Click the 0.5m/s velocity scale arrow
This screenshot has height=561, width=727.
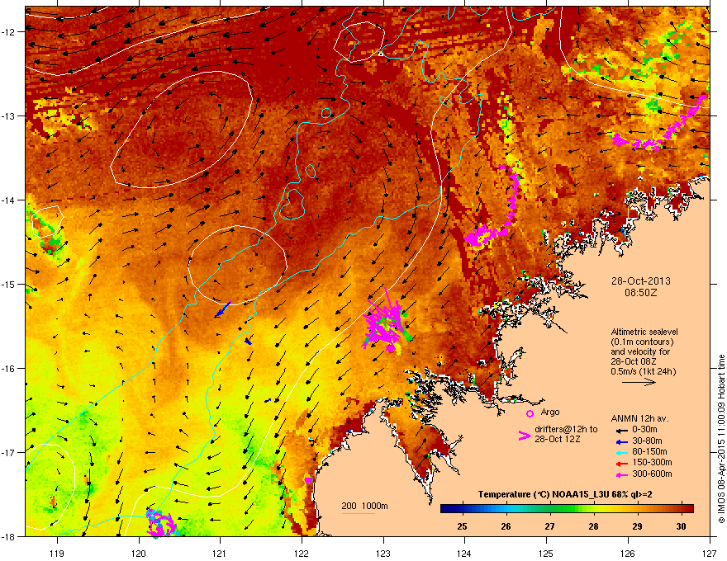[639, 382]
